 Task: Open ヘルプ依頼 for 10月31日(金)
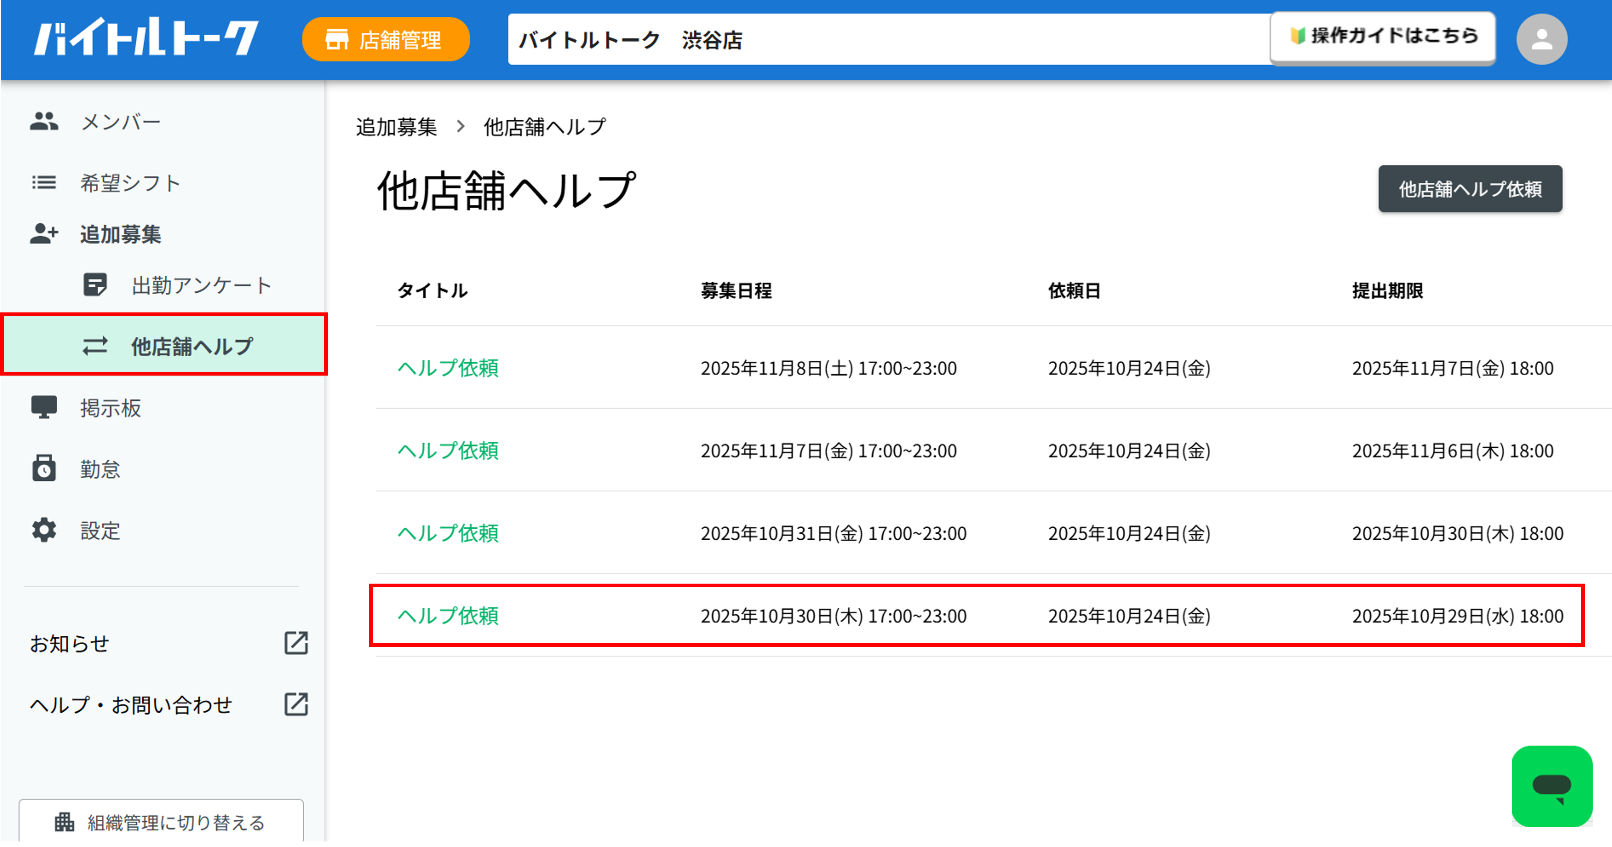tap(448, 533)
